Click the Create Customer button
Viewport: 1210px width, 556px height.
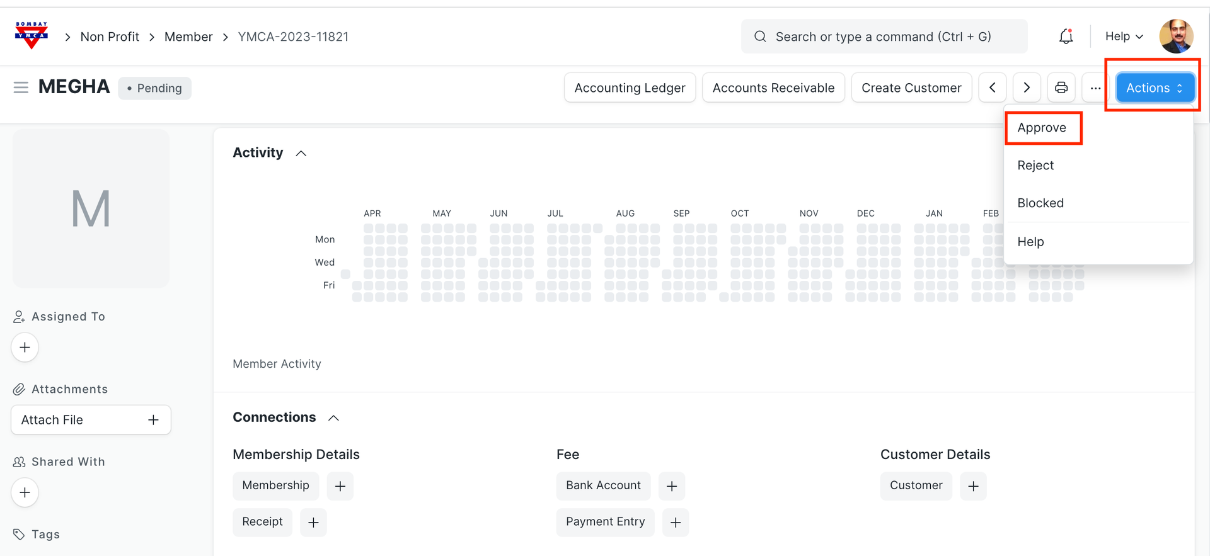911,88
